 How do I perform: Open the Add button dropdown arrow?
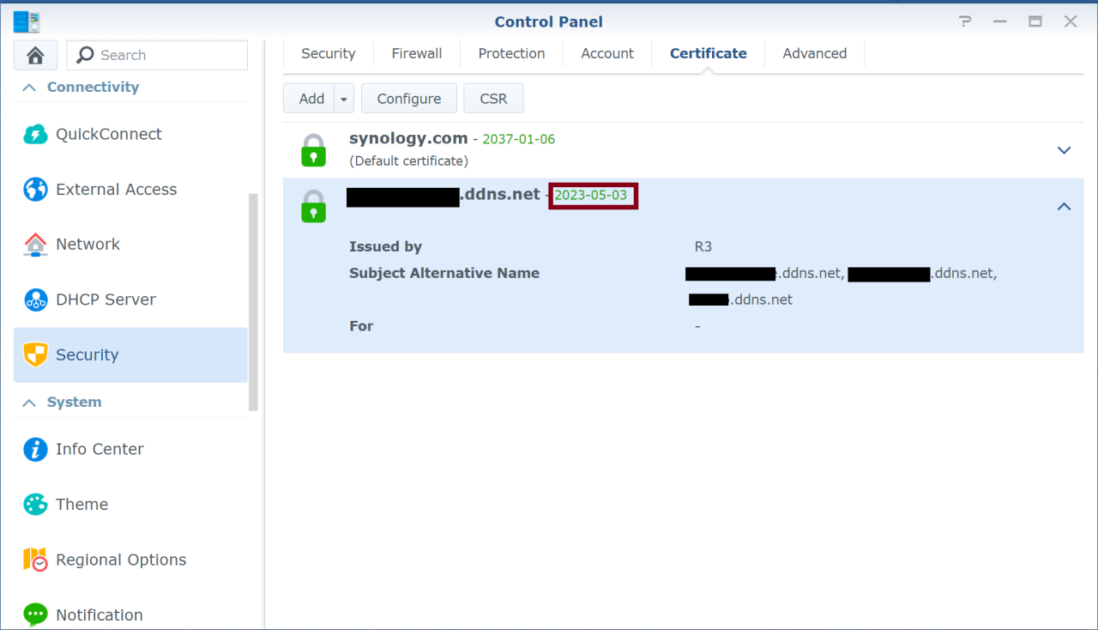343,98
